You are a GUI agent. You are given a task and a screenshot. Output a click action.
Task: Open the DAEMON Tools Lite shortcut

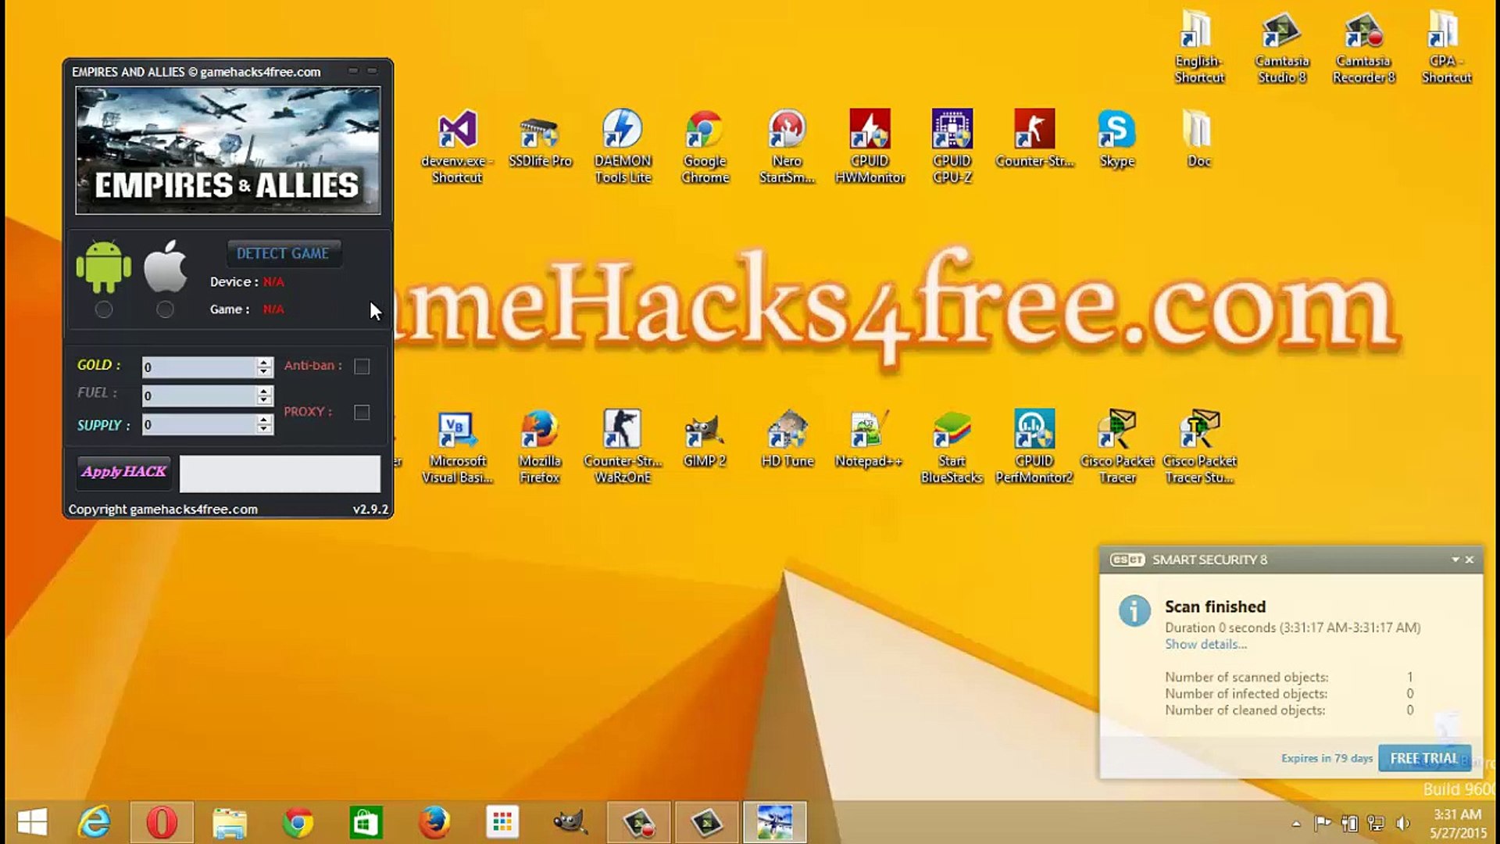coord(623,146)
